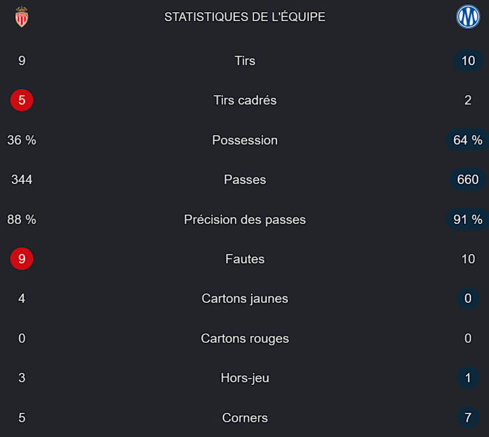Click the 10 shots badge for Inter
This screenshot has height=437, width=489.
[468, 60]
